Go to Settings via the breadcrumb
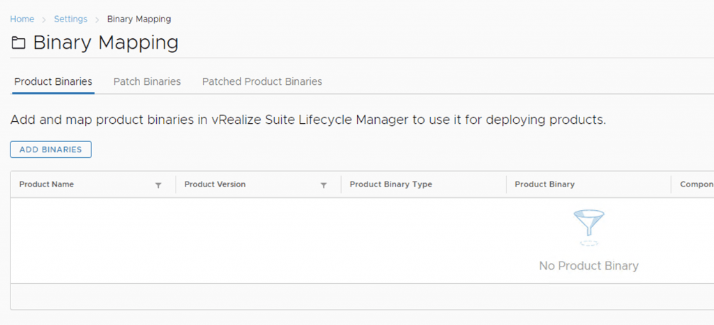Image resolution: width=714 pixels, height=325 pixels. coord(70,19)
